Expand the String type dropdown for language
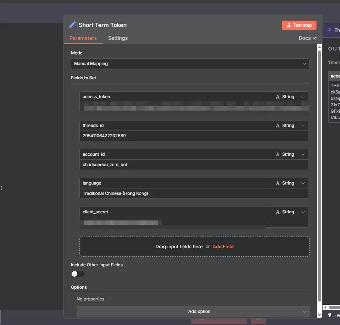The width and height of the screenshot is (340, 325). coord(303,183)
